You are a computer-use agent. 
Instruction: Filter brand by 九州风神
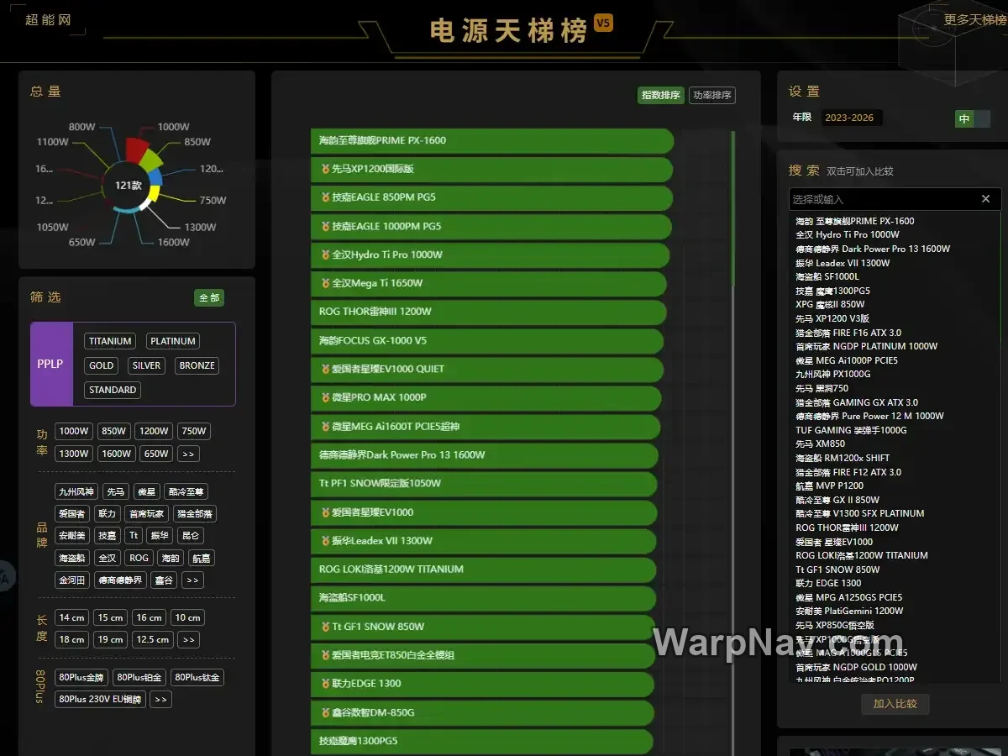tap(76, 491)
